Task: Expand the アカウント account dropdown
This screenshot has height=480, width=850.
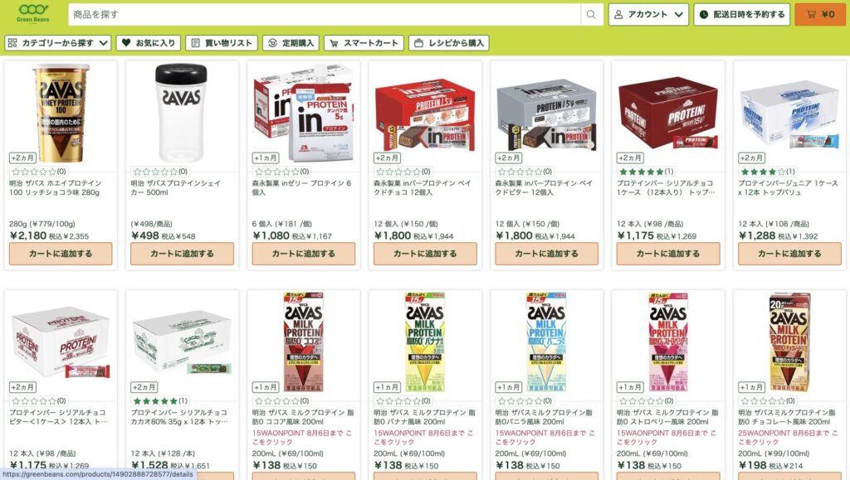Action: [x=648, y=15]
